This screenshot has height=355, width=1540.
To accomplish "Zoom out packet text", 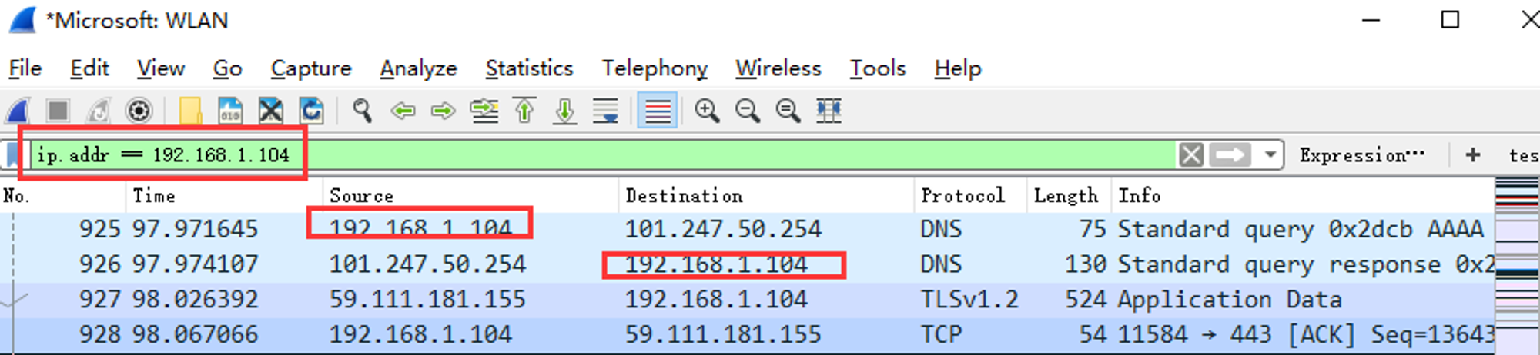I will tap(748, 111).
